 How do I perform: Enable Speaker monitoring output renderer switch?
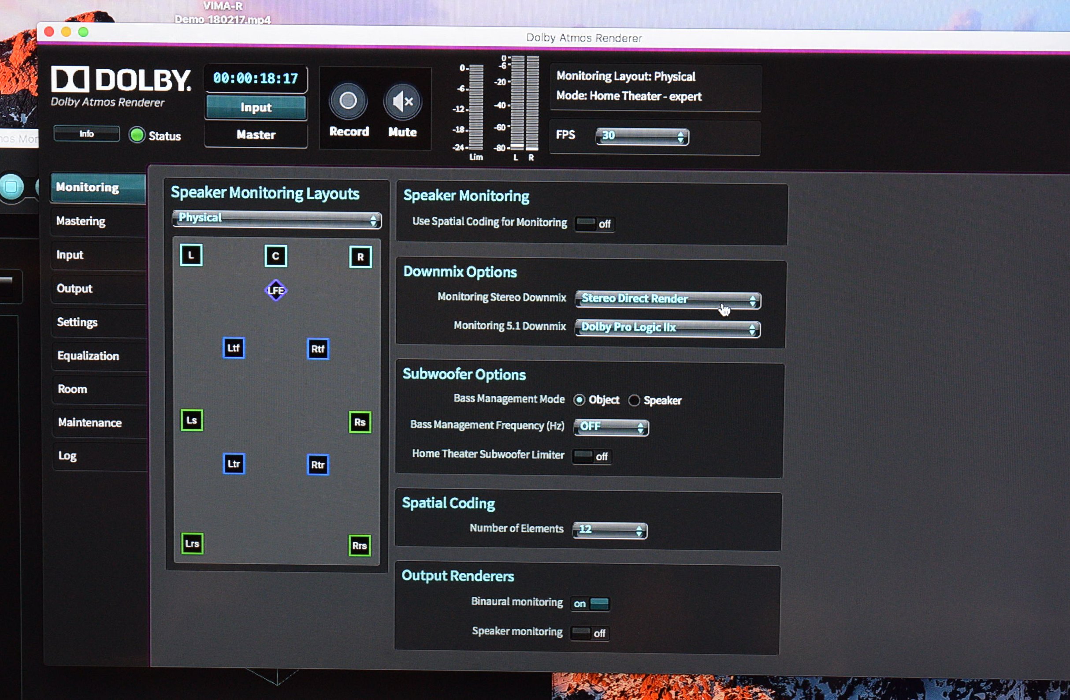tap(589, 633)
